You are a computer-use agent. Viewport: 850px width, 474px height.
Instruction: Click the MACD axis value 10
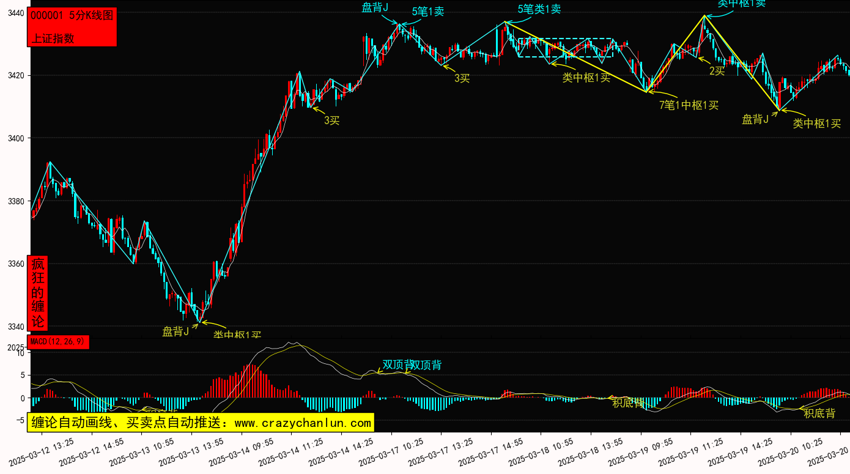[x=20, y=354]
